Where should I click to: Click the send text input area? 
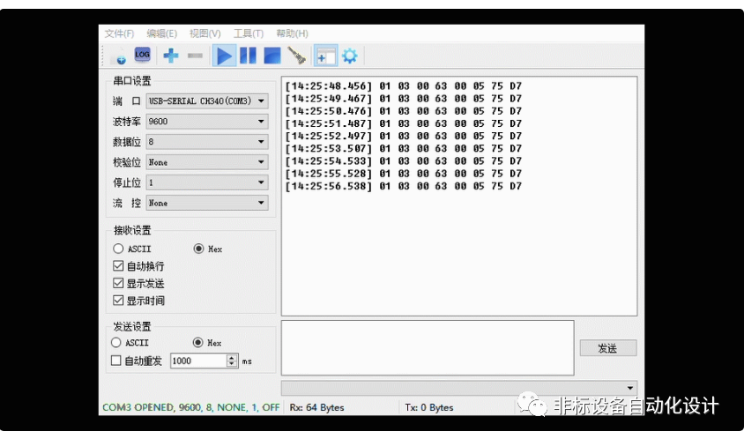[428, 348]
